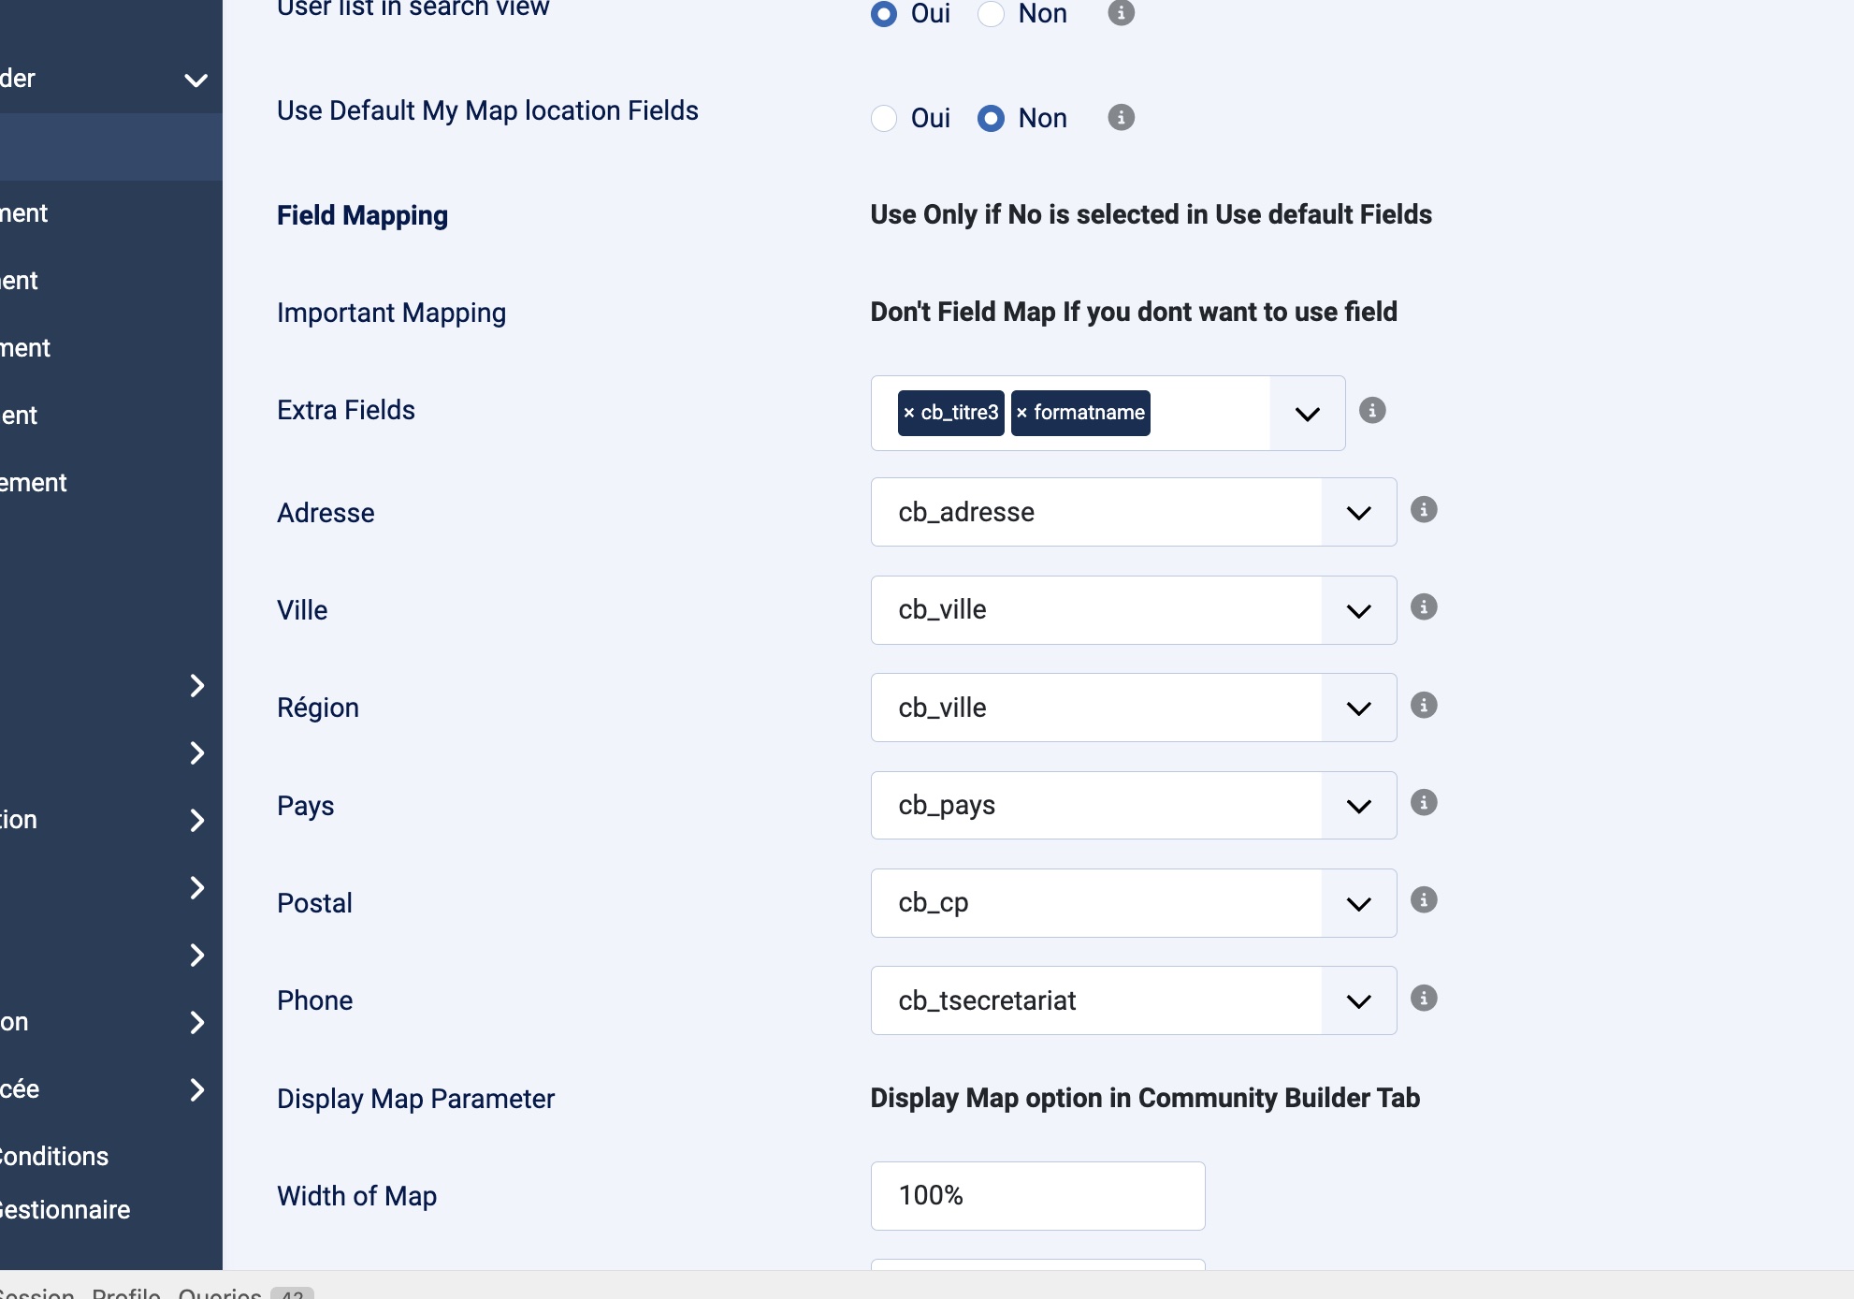Open the Queries debug panel
This screenshot has height=1299, width=1854.
tap(221, 1292)
